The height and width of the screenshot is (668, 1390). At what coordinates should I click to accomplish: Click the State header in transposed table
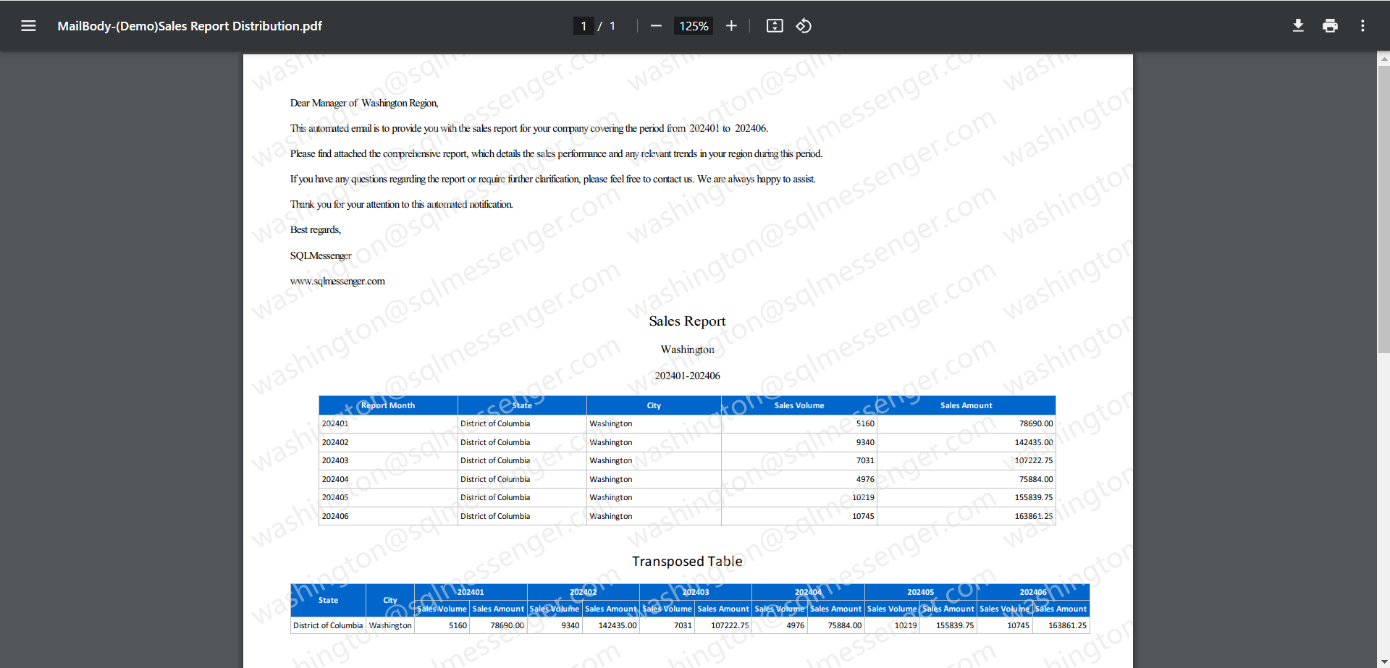pyautogui.click(x=328, y=600)
